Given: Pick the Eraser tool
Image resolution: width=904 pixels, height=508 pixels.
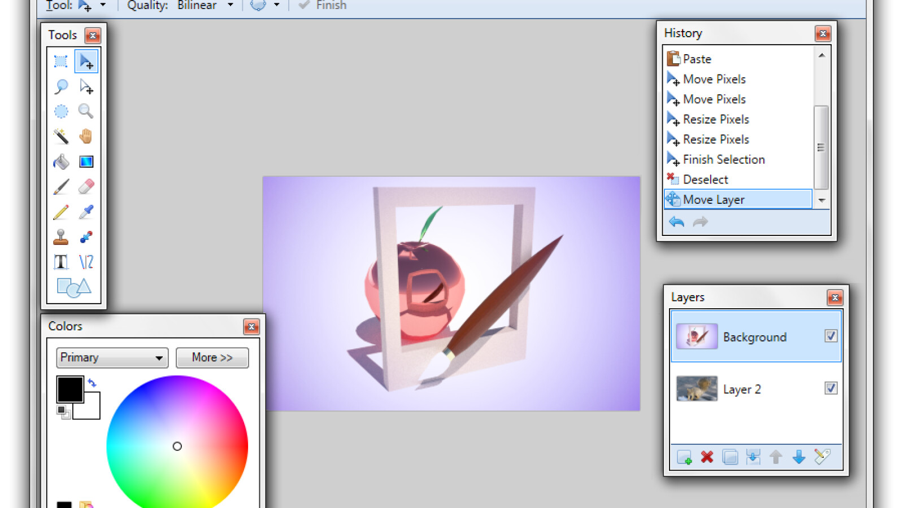Looking at the screenshot, I should pyautogui.click(x=86, y=187).
